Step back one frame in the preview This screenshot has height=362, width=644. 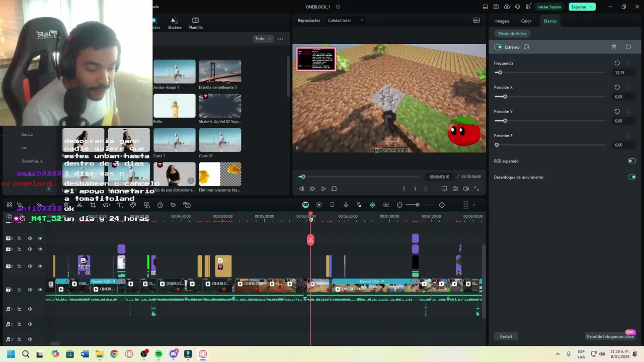[x=301, y=189]
